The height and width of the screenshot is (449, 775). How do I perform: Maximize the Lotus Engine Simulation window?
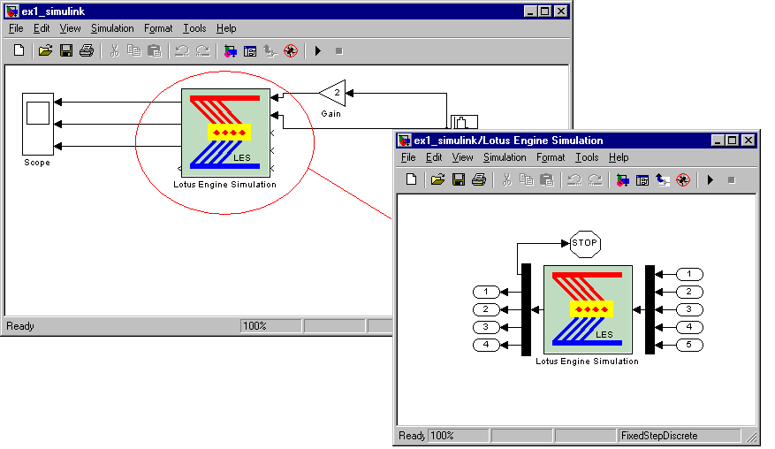point(733,141)
